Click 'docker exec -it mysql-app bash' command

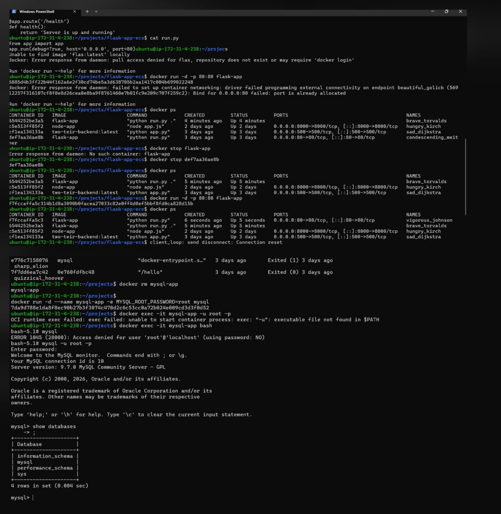[166, 326]
